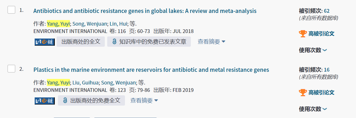Click the e-link icon for result 2
This screenshot has width=356, height=118.
(44, 101)
